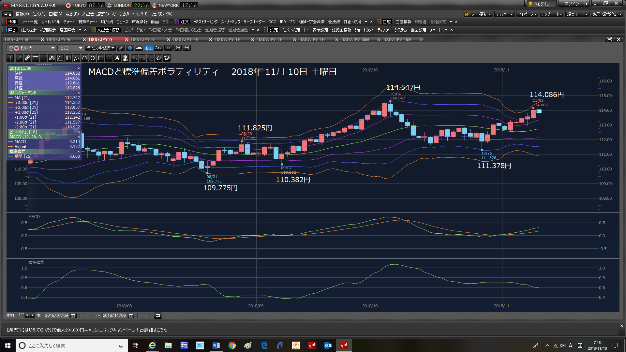Image resolution: width=626 pixels, height=352 pixels.
Task: Open Google Chrome from taskbar
Action: tap(232, 345)
